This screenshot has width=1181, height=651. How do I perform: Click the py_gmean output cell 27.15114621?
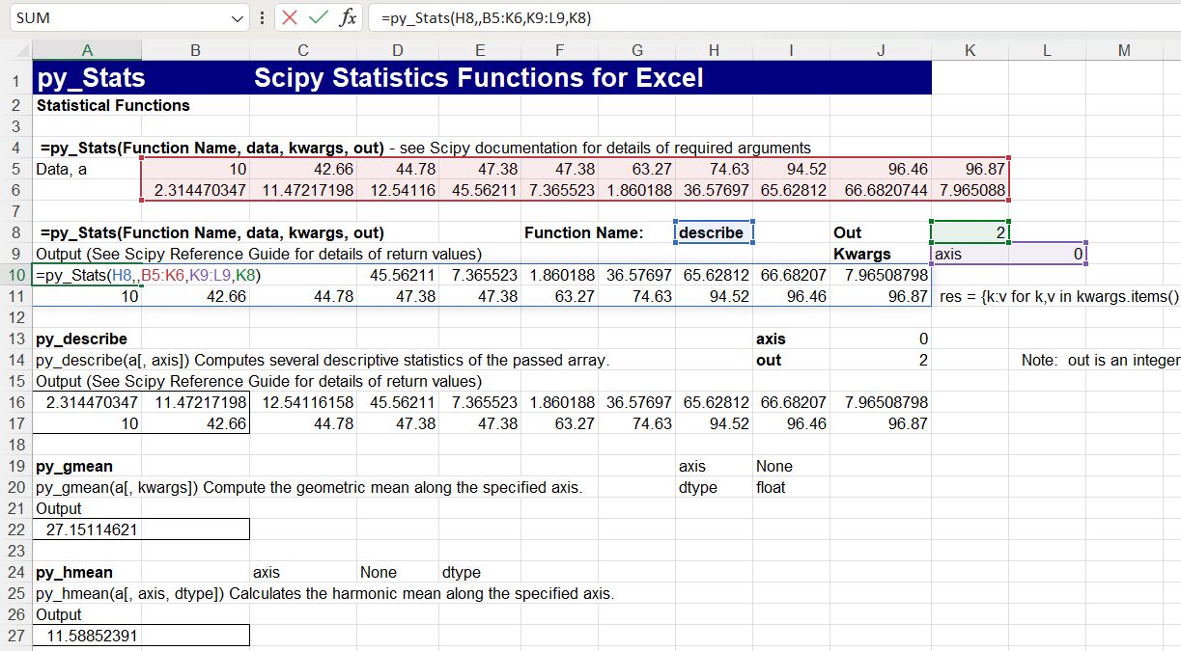(141, 529)
